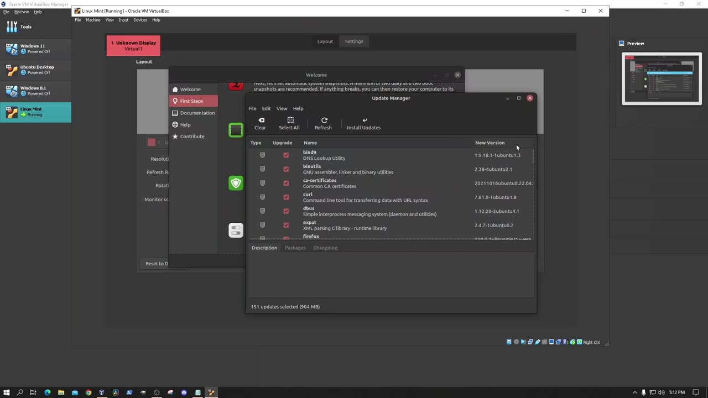Click the Unknown Display Virtual1 monitor box

pyautogui.click(x=133, y=45)
